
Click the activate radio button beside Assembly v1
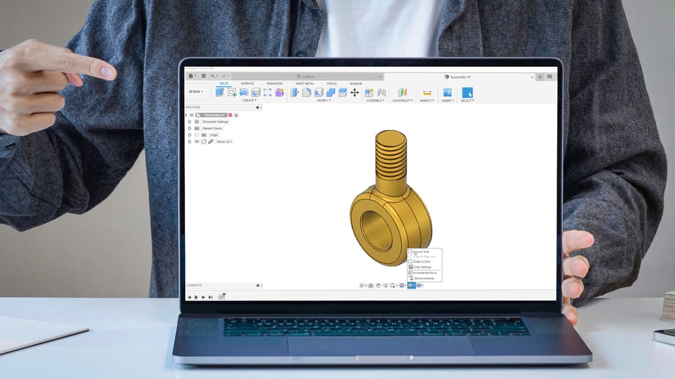tap(236, 115)
